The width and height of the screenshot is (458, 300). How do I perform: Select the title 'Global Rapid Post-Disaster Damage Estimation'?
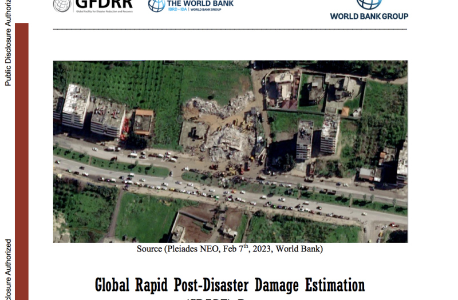(229, 284)
